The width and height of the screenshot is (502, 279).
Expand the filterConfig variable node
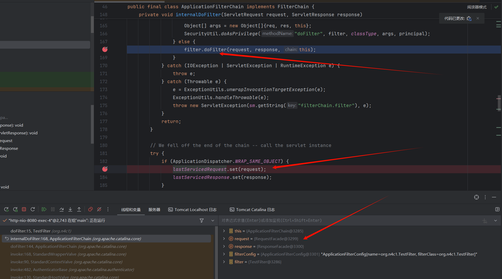(224, 254)
